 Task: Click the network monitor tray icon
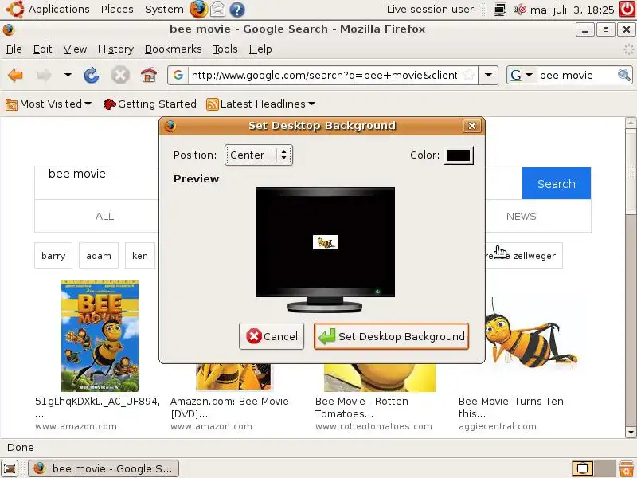[x=499, y=10]
